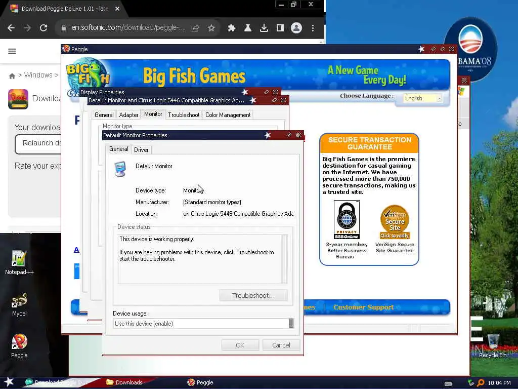The height and width of the screenshot is (389, 518).
Task: Open the Troubleshoot tab
Action: pos(184,115)
